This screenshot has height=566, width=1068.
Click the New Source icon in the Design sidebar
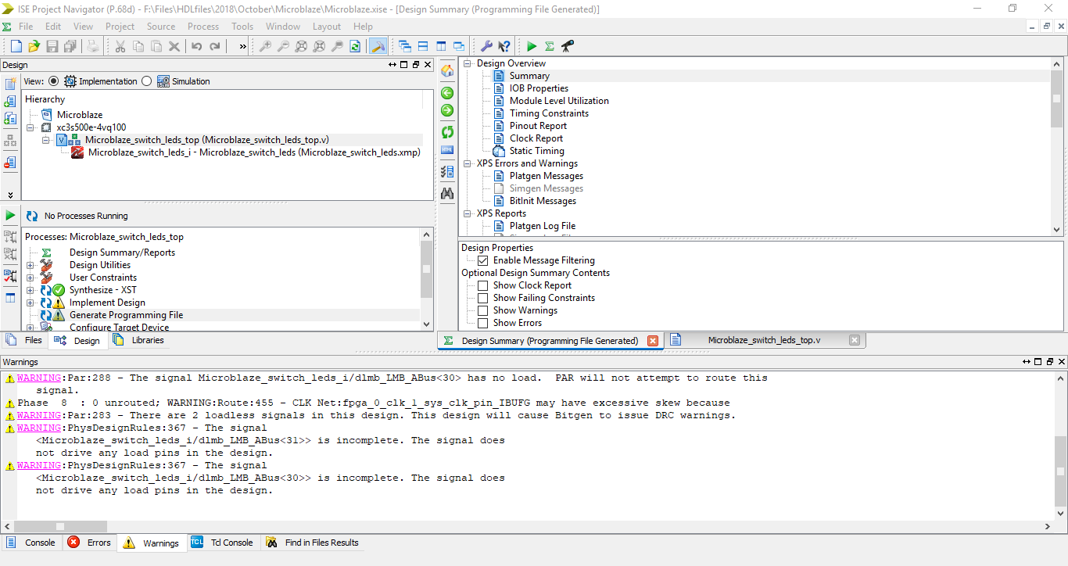(10, 84)
